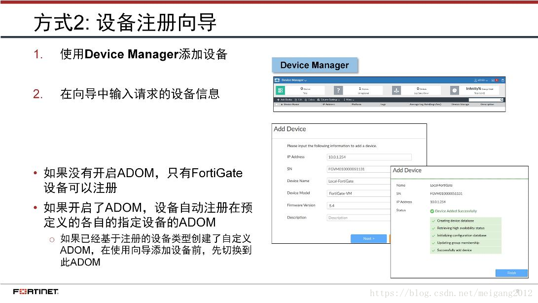Screen dimensions: 538x303
Task: Click Edit in the device toolbar
Action: pyautogui.click(x=298, y=100)
